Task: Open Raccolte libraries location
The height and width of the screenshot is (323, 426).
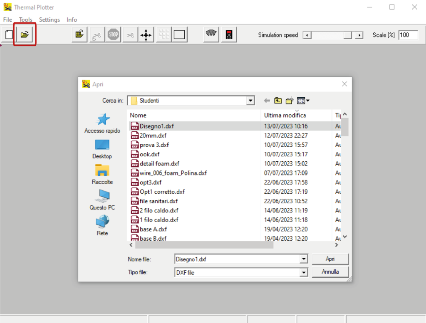Action: 102,175
